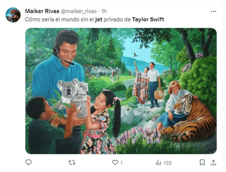Like the tweet with the heart icon
The height and width of the screenshot is (172, 226).
[x=115, y=163]
